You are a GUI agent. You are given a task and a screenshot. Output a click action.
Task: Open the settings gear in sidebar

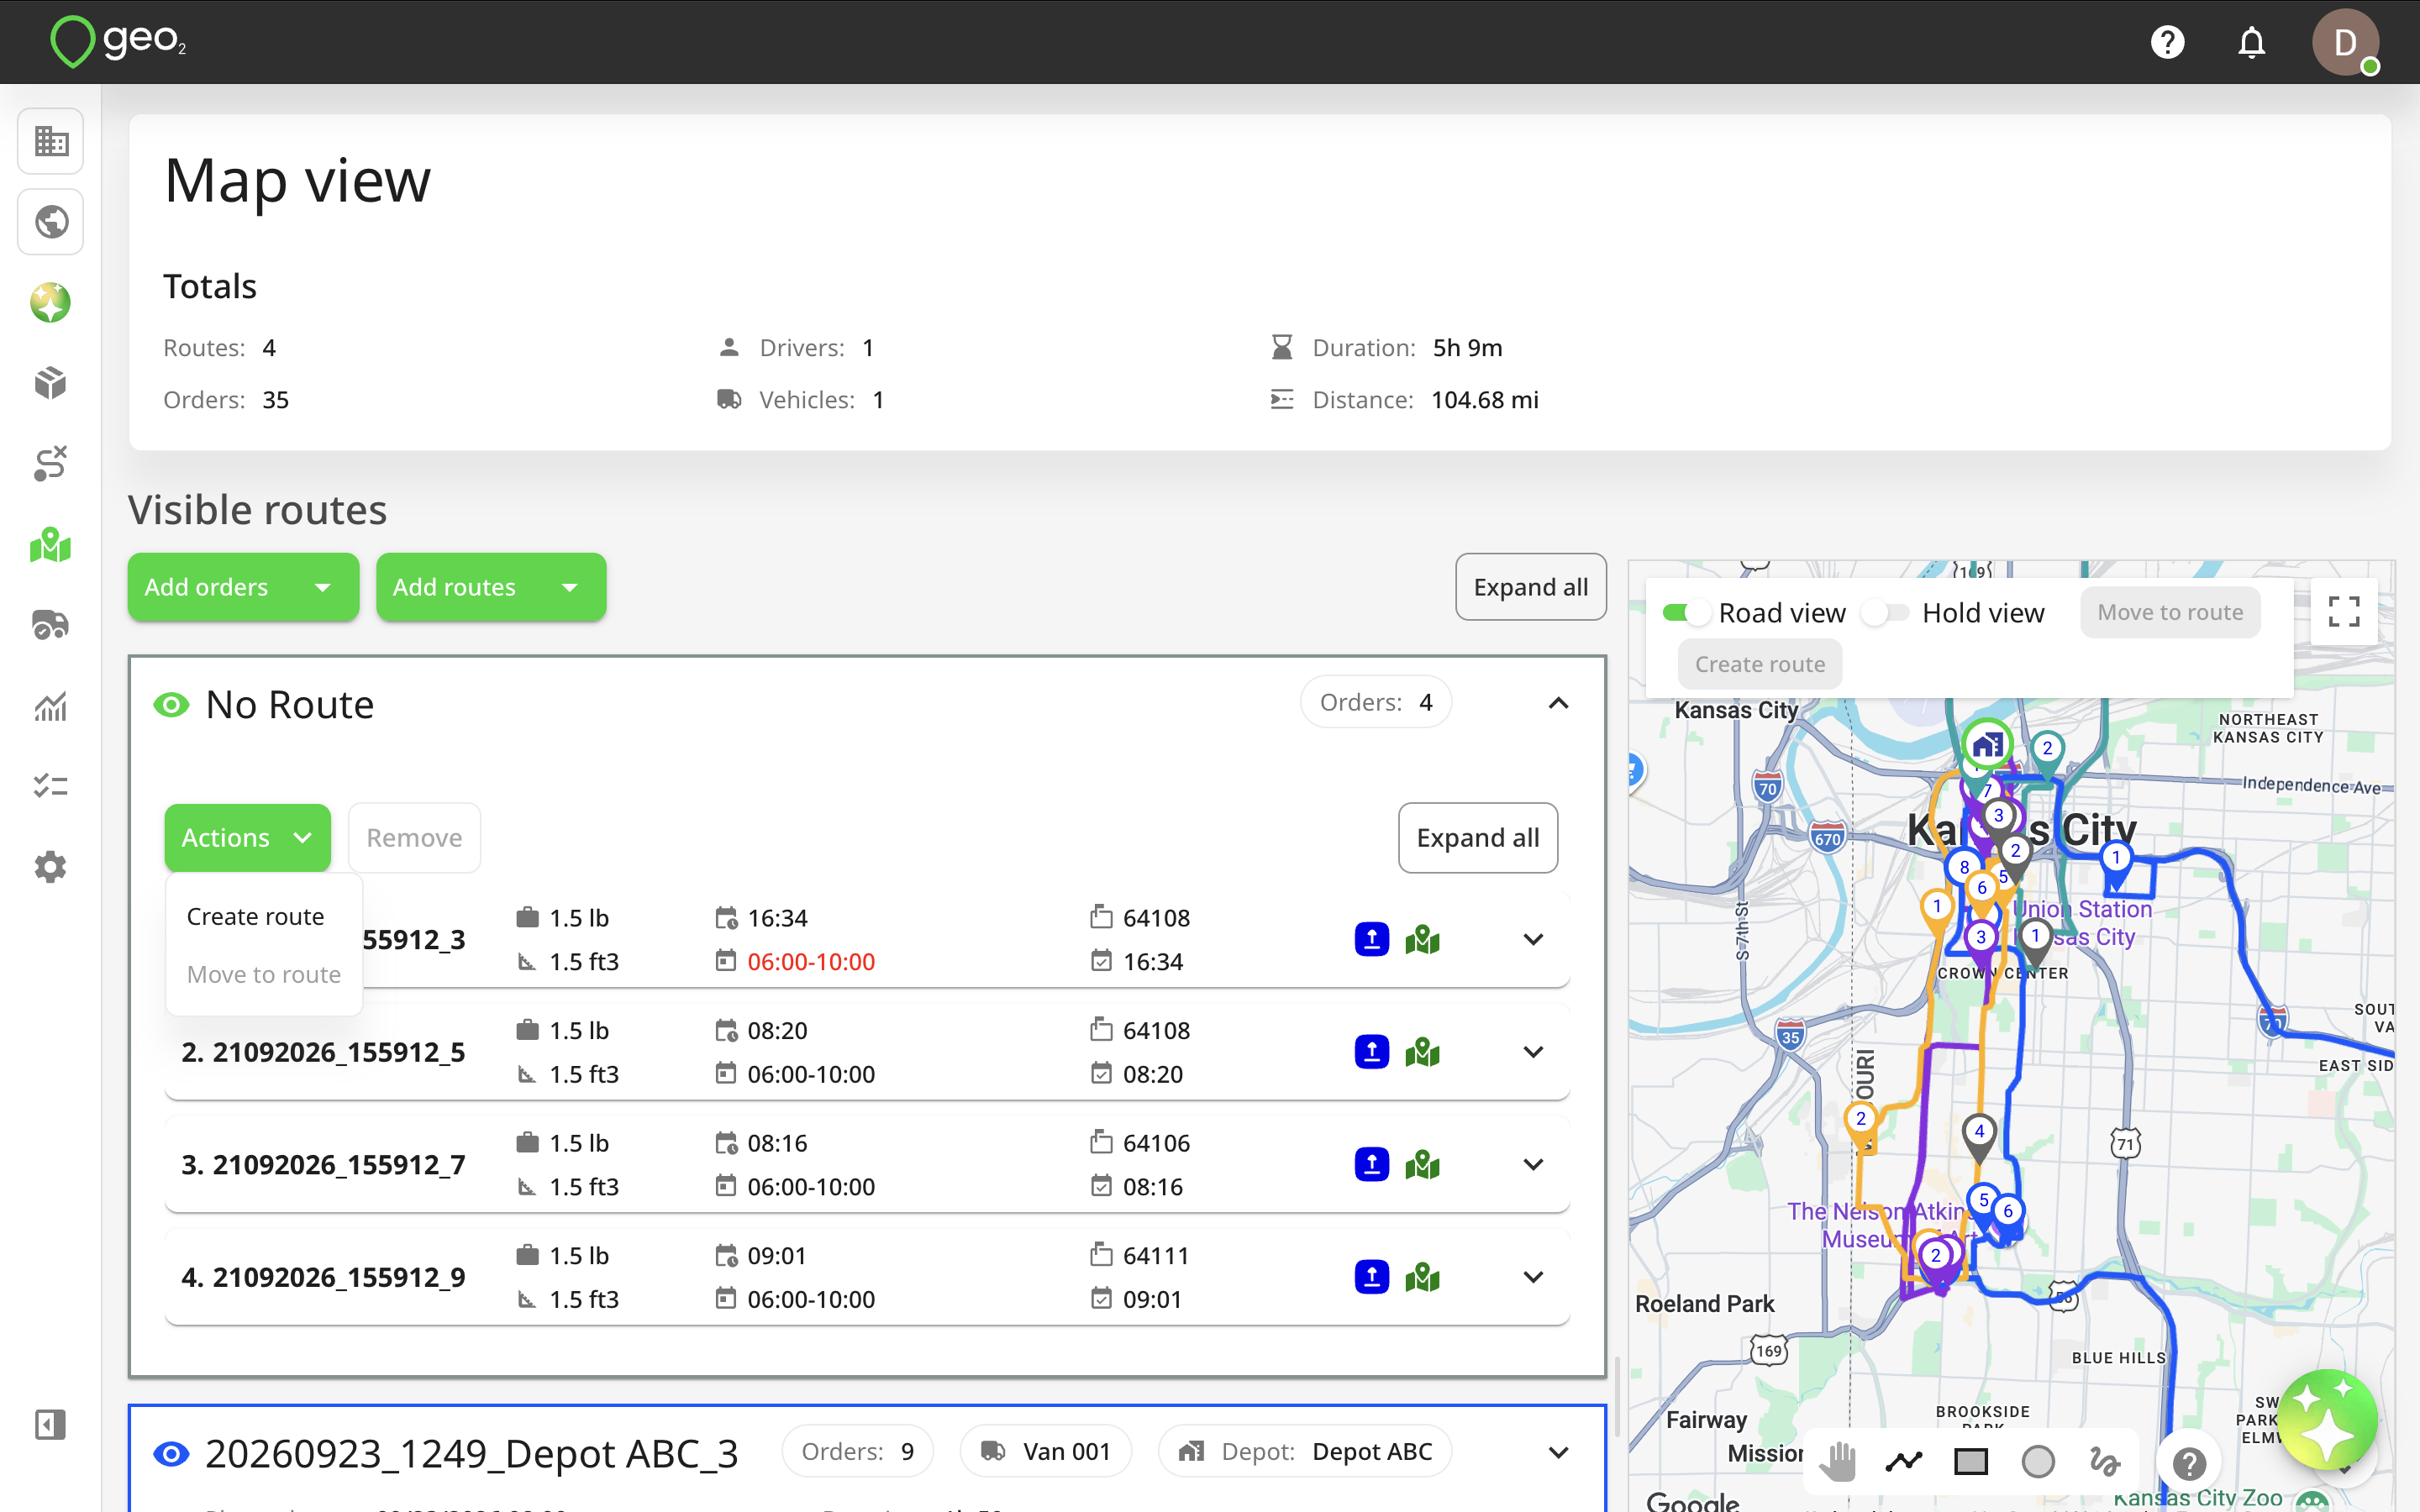[51, 867]
